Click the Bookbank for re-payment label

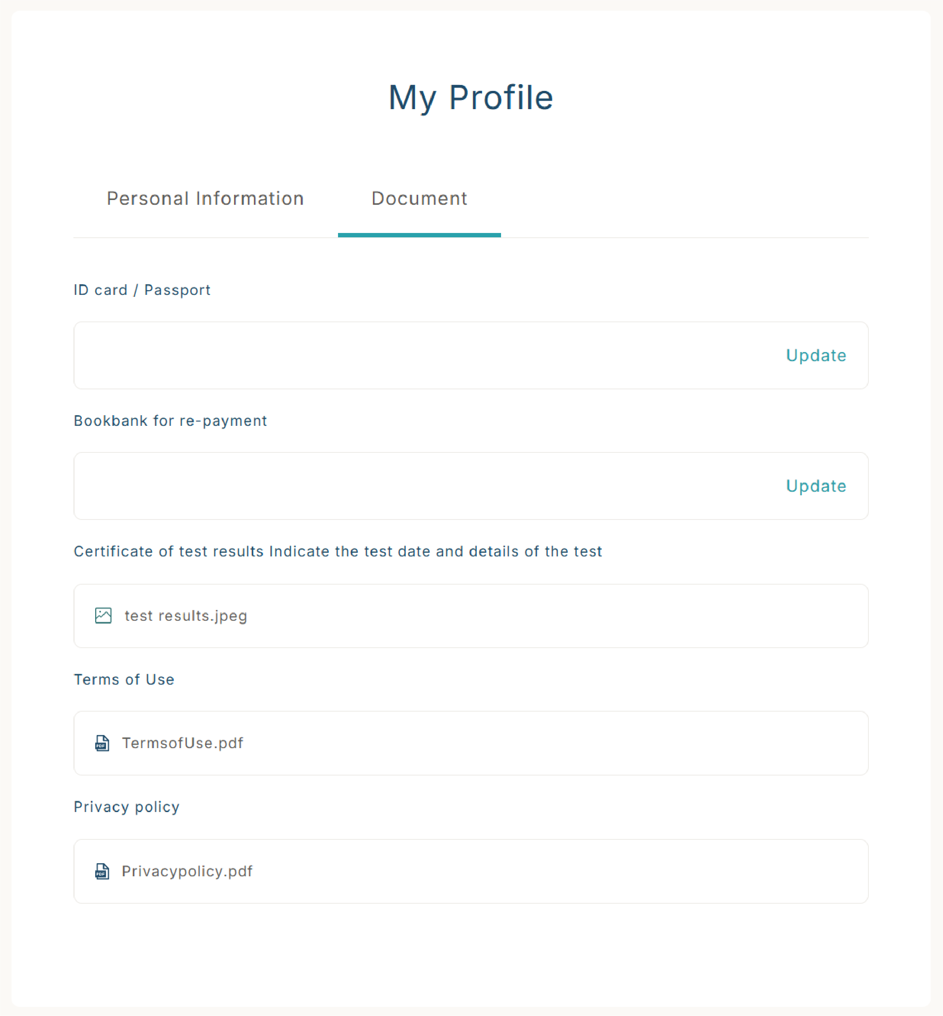click(171, 421)
